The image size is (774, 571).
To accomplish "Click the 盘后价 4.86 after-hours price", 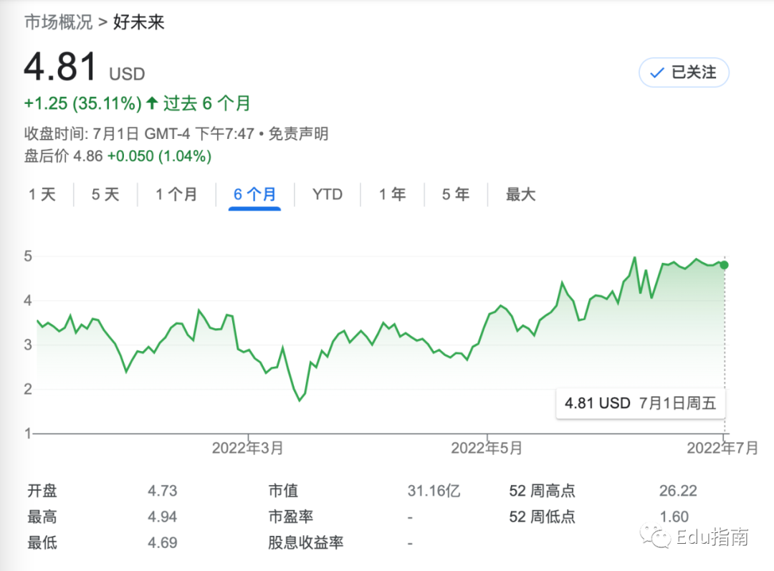I will [64, 156].
